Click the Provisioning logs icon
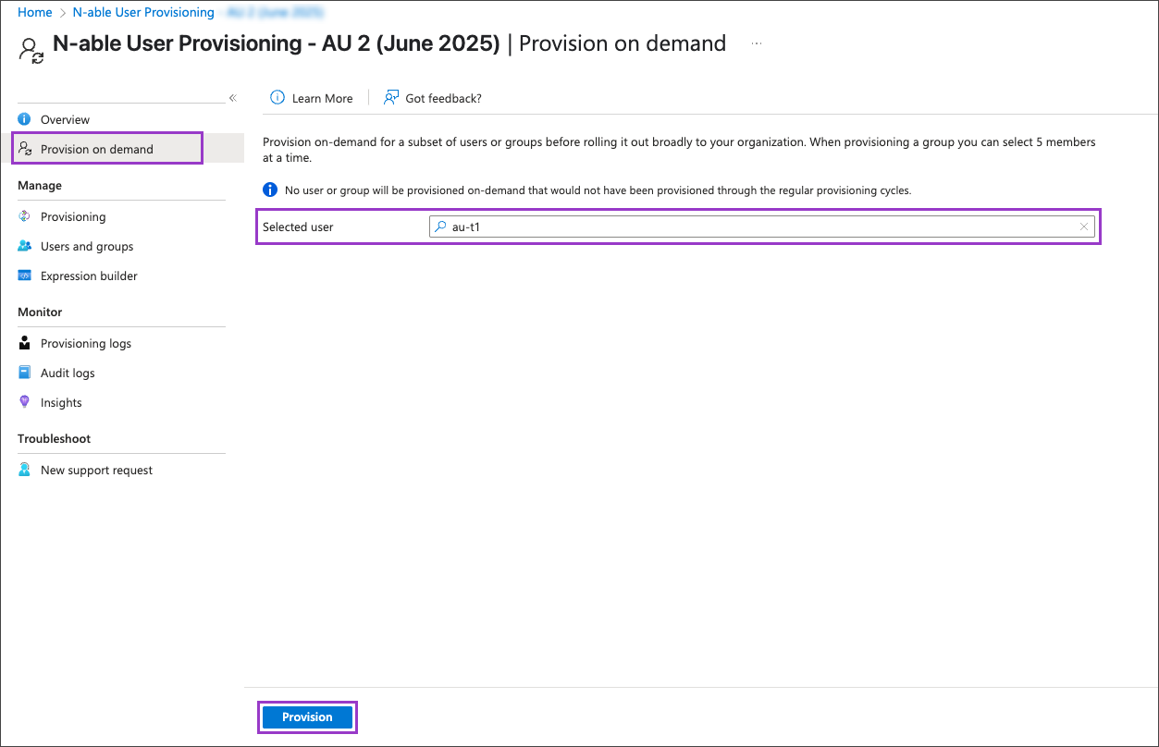Screen dimensions: 1159x747 (x=24, y=343)
